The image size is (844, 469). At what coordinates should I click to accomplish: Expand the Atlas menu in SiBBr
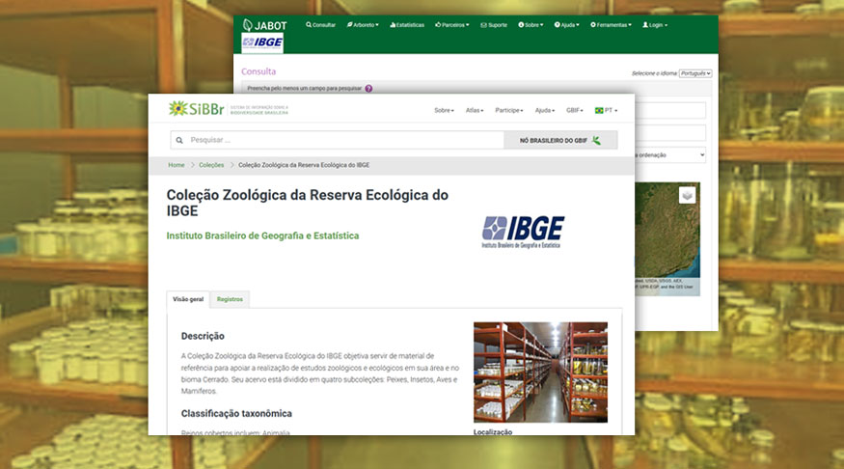pos(475,110)
